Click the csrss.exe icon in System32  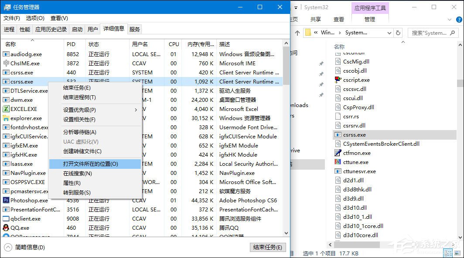tap(338, 134)
